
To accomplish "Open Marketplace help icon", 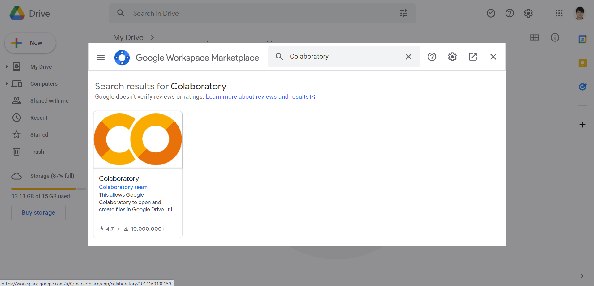I will point(432,57).
